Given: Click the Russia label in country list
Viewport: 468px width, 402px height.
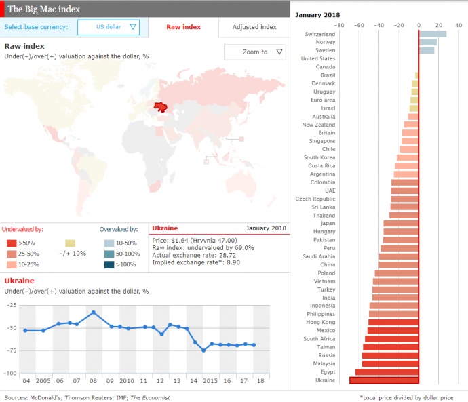Looking at the screenshot, I should click(326, 355).
